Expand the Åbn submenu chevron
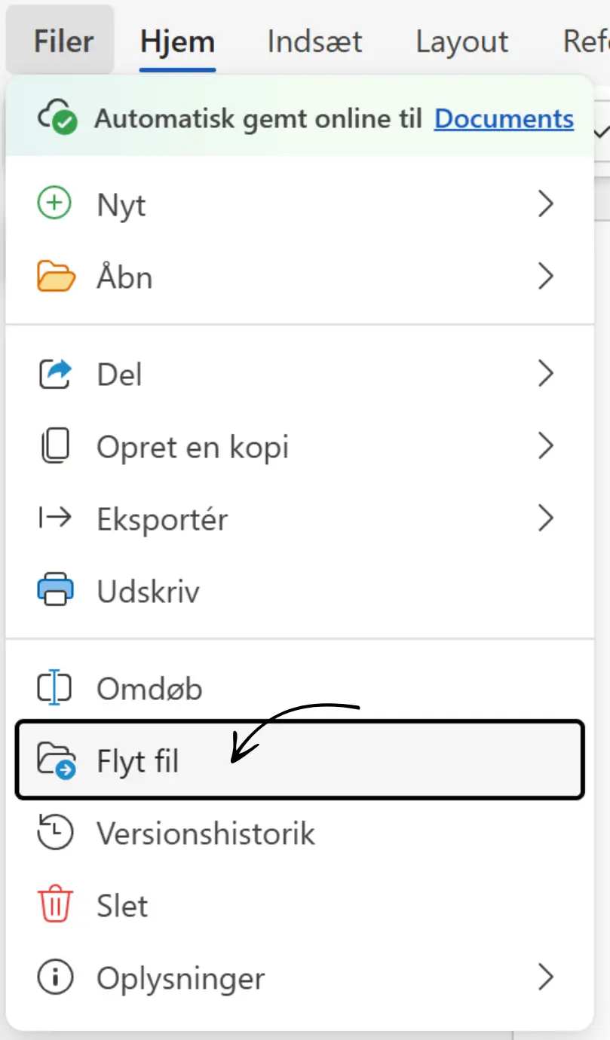The width and height of the screenshot is (610, 1040). (546, 277)
